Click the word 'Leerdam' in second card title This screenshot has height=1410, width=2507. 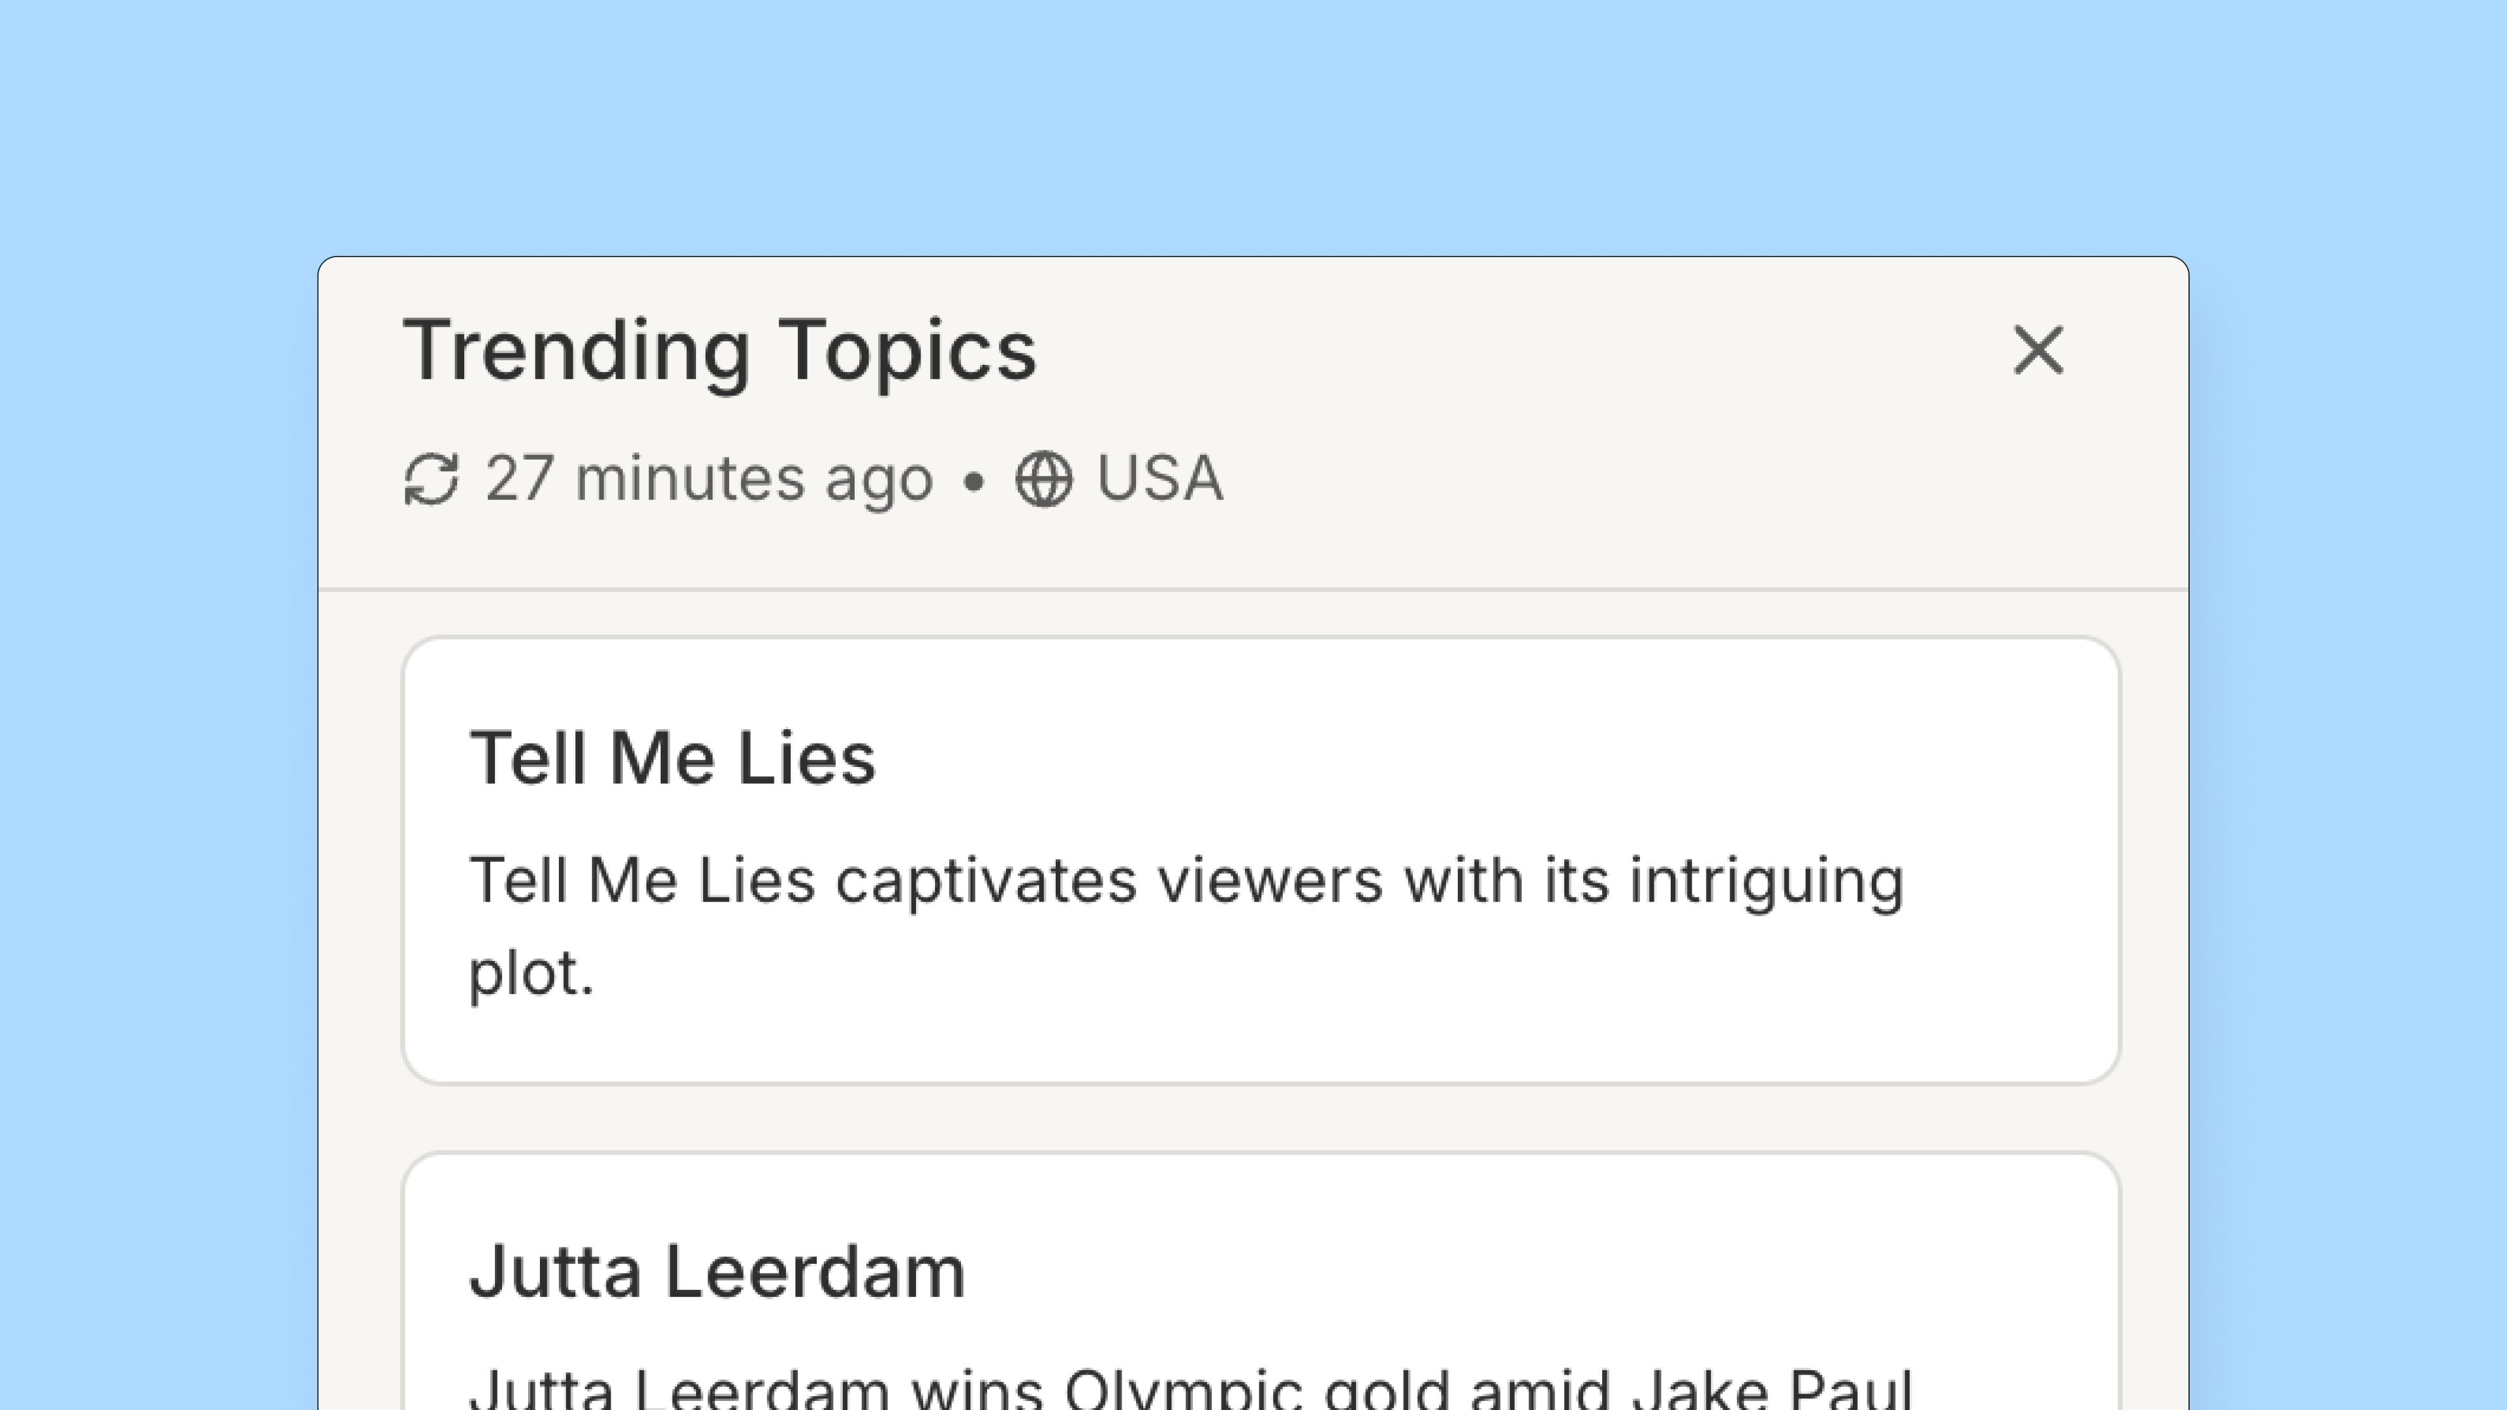click(x=815, y=1272)
